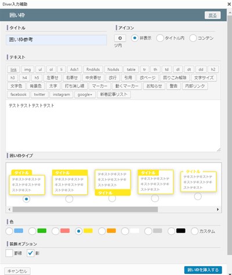Image resolution: width=232 pixels, height=275 pixels.
Task: Open the icon picker plus button
Action: [x=120, y=38]
